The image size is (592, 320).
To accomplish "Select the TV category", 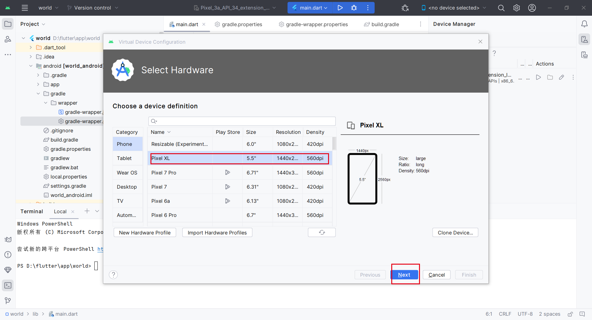I will point(128,201).
